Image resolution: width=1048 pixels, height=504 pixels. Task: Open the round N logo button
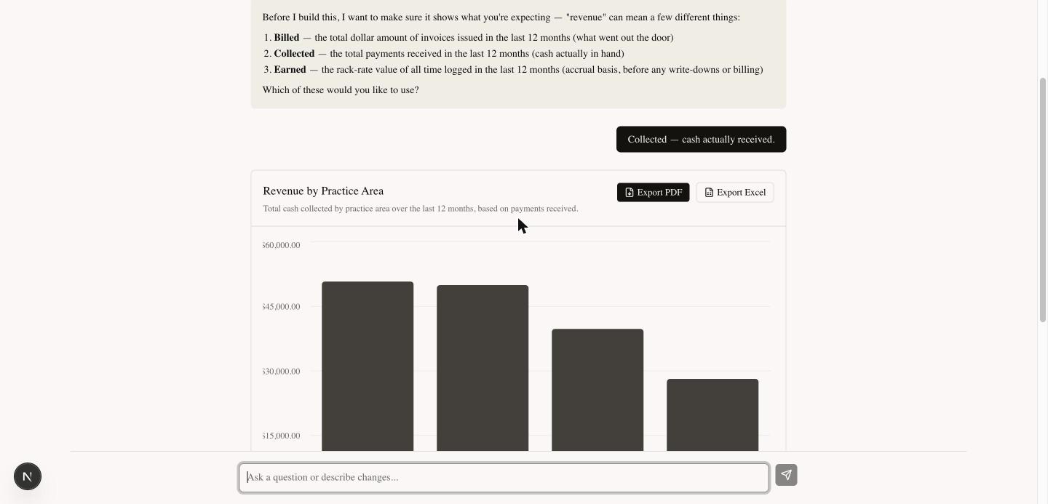[28, 476]
